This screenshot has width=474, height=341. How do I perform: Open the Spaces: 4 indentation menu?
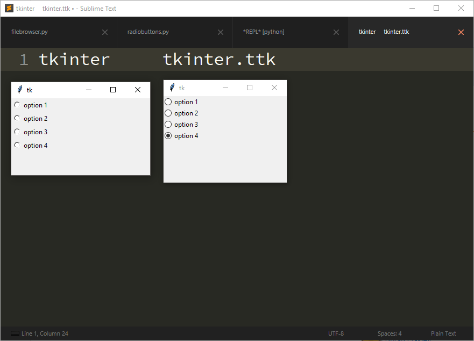389,333
